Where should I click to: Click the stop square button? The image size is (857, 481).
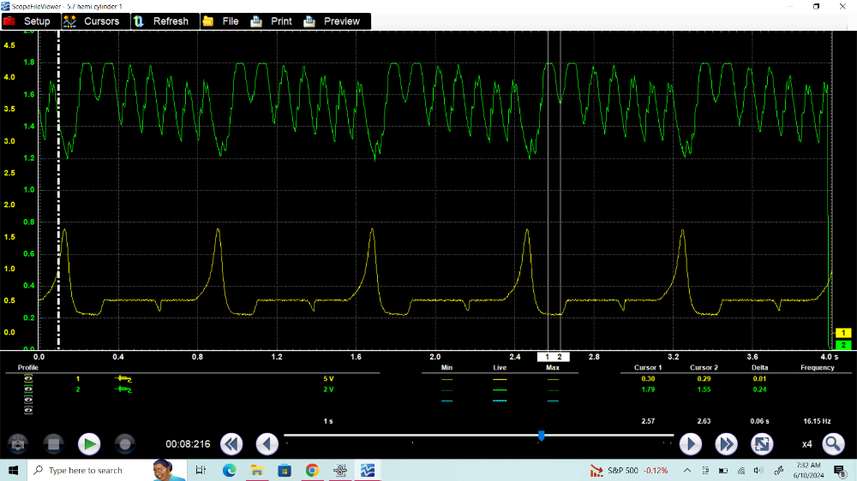tap(53, 443)
